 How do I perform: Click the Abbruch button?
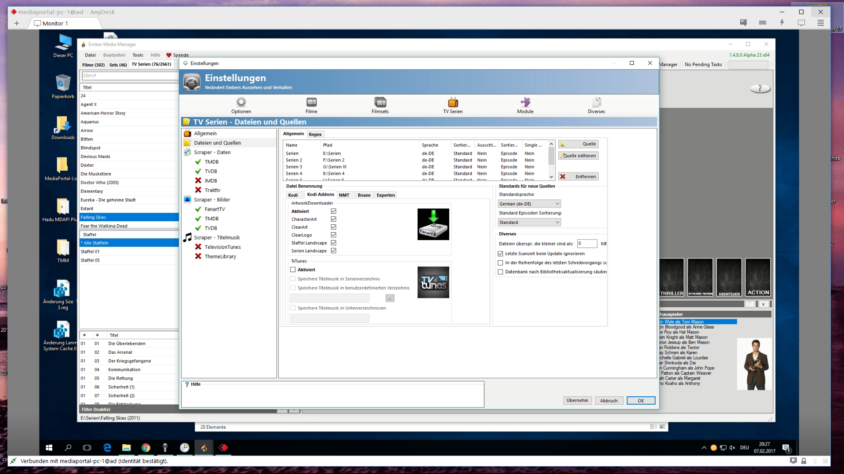[x=609, y=400]
